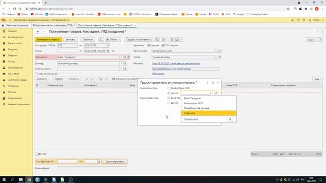Go back with the left arrow icon

pyautogui.click(x=38, y=32)
